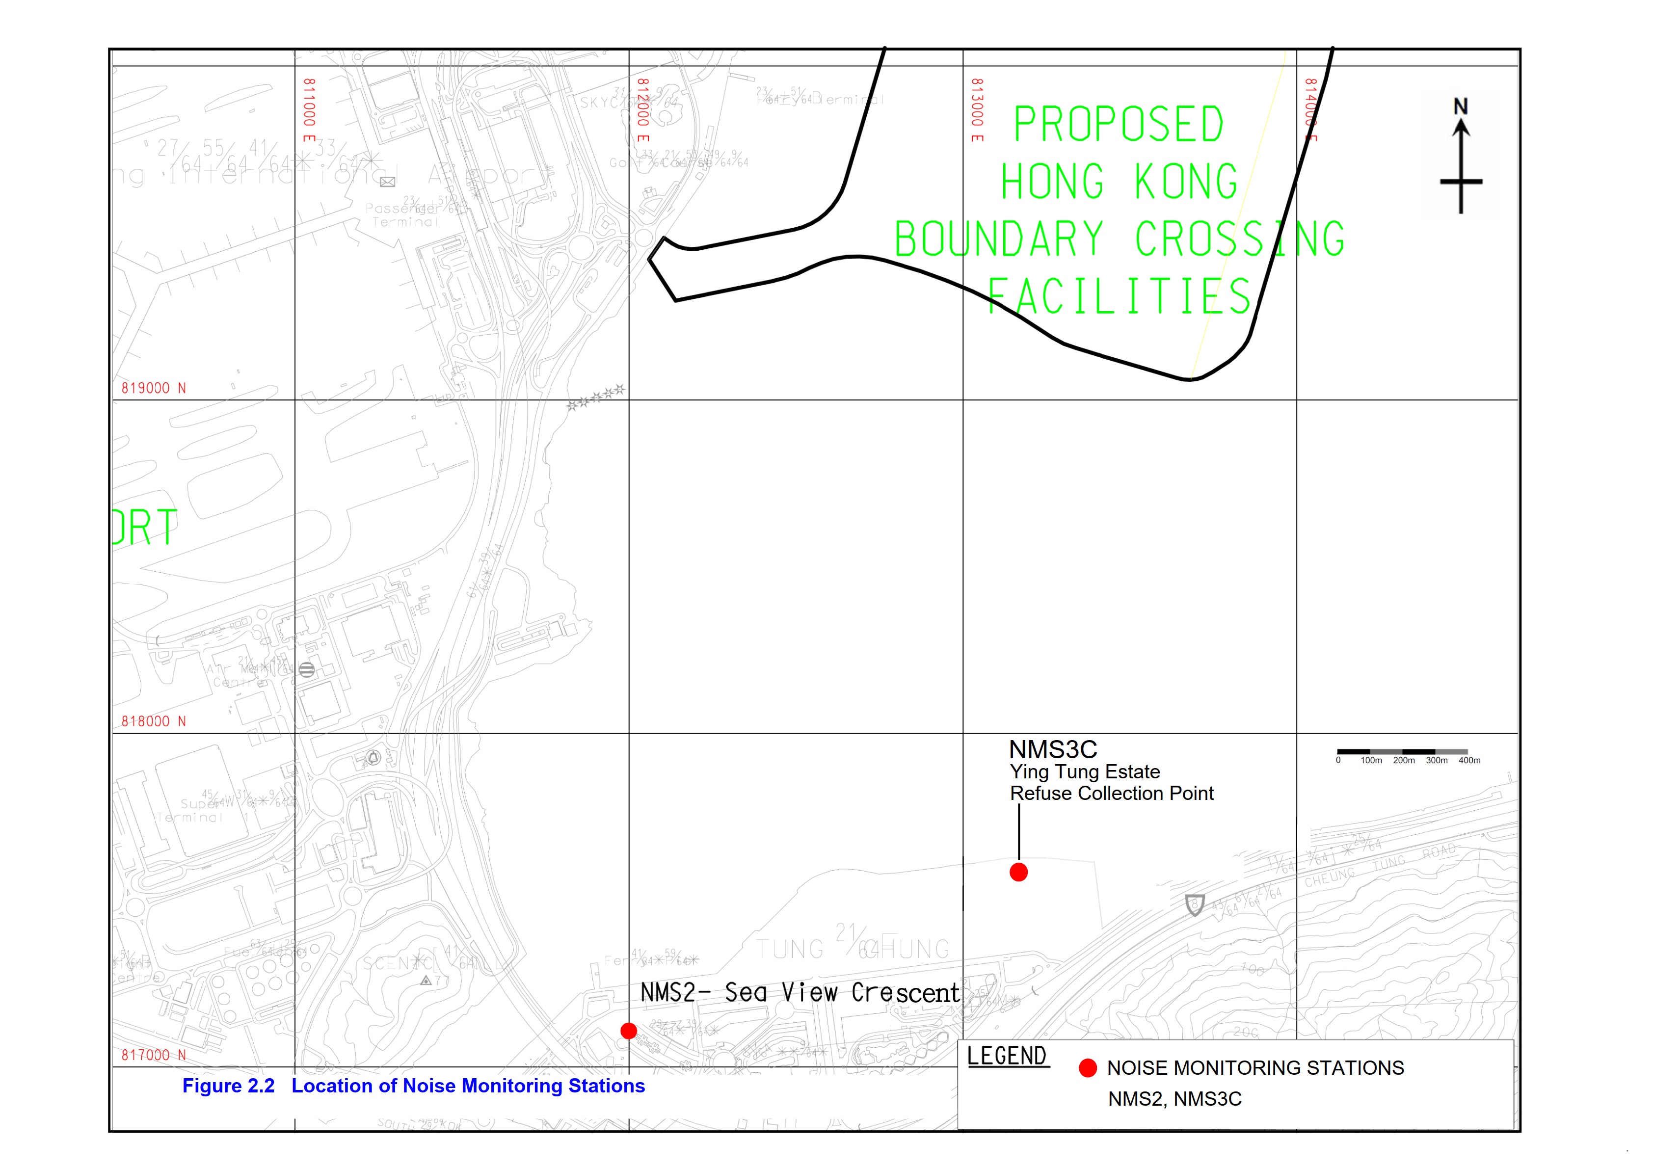Click the map scale bar

click(x=1402, y=751)
